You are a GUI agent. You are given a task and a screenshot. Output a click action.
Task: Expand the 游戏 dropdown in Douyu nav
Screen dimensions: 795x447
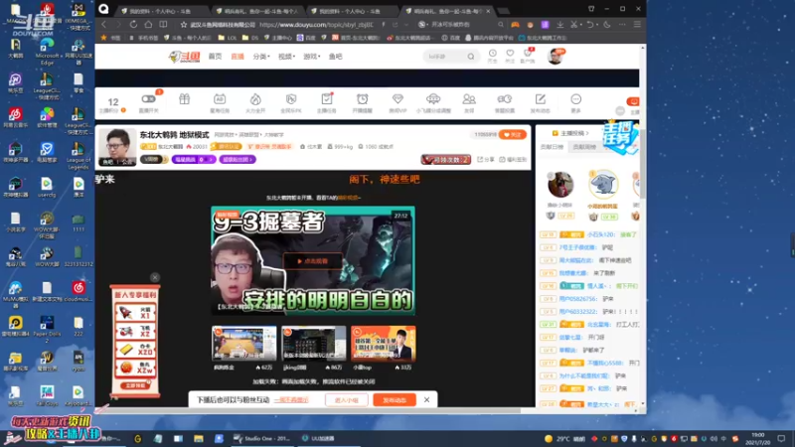click(x=311, y=57)
